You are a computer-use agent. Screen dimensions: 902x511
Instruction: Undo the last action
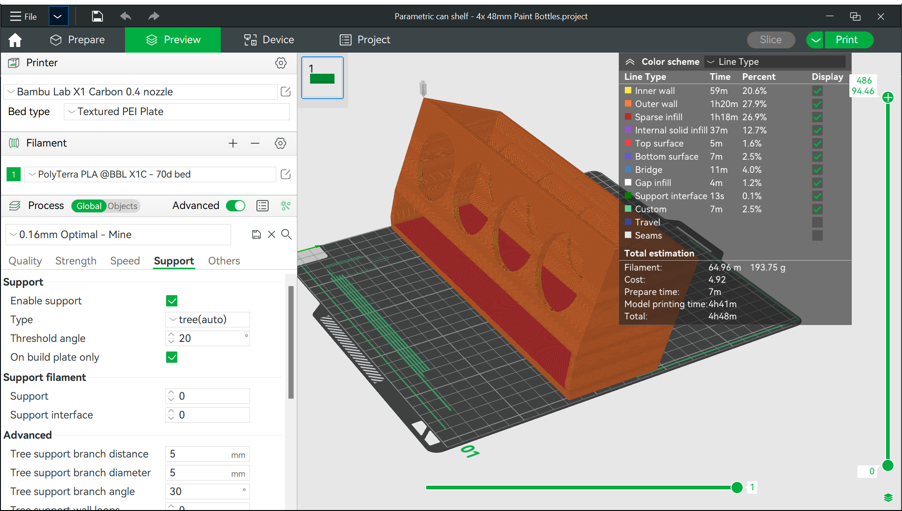tap(125, 16)
